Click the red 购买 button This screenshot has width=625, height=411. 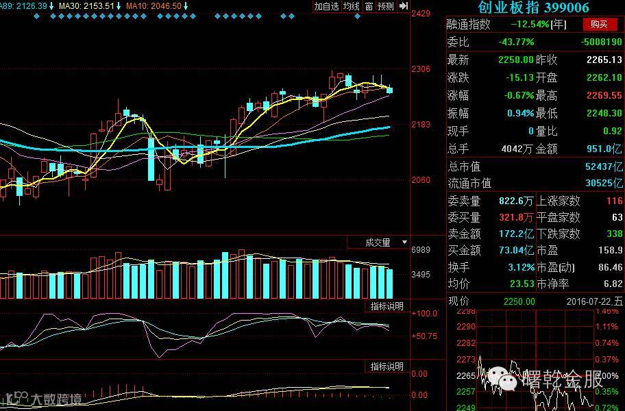coord(599,24)
